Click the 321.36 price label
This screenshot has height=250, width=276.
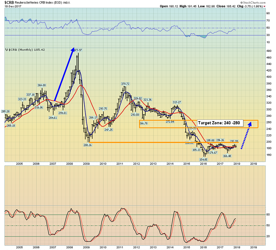[x=148, y=100]
